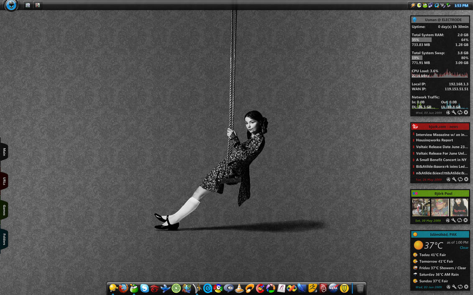
Task: Click the blue orb at the top-left taskbar
Action: pyautogui.click(x=10, y=5)
